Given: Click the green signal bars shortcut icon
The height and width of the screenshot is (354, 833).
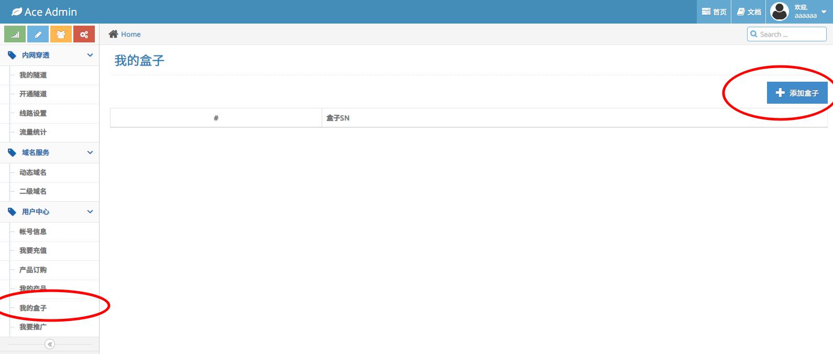Looking at the screenshot, I should pyautogui.click(x=15, y=35).
